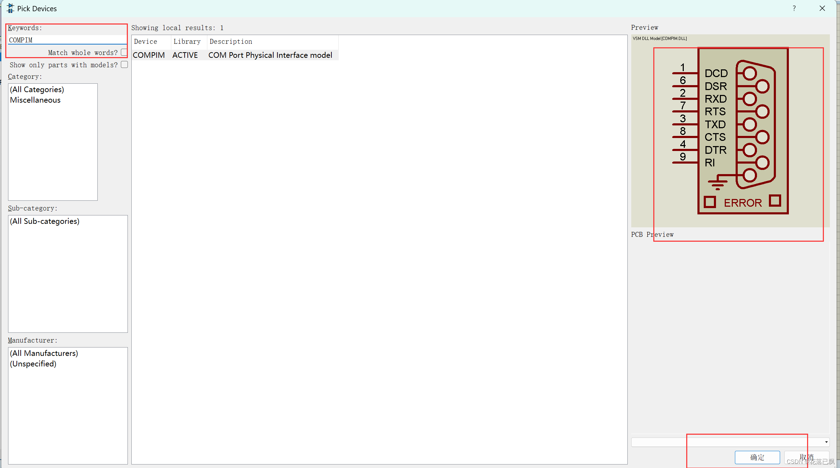Click the 取消 cancel button
The width and height of the screenshot is (840, 468).
(806, 457)
